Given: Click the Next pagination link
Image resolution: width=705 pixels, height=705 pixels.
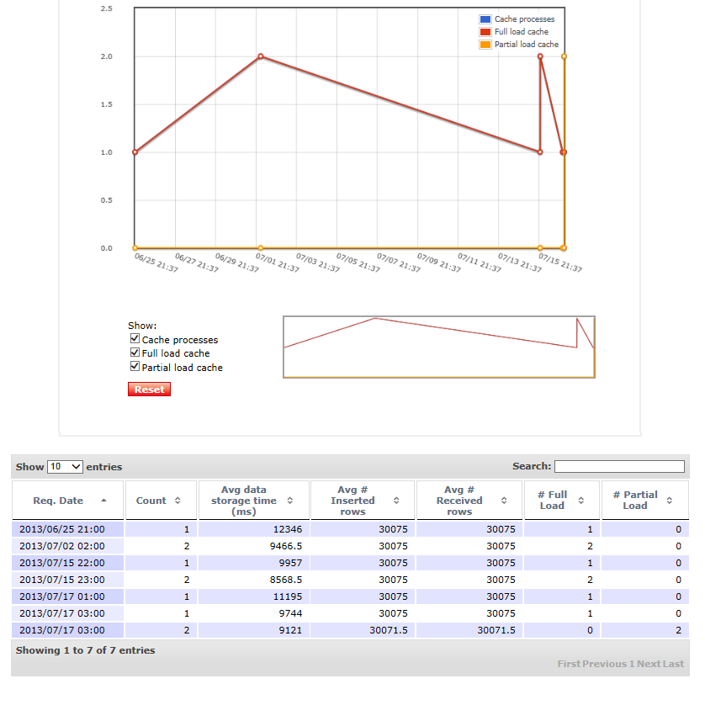Looking at the screenshot, I should (649, 664).
